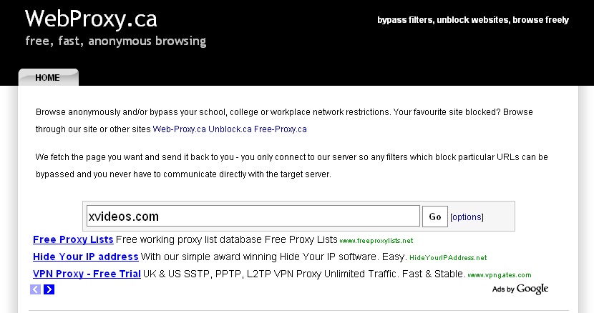Click the URL input field containing xvideos.com
The image size is (594, 313).
click(x=253, y=216)
